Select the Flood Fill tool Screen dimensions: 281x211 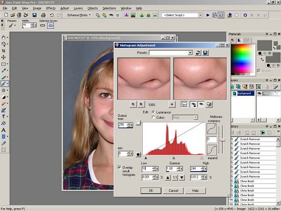[3, 123]
